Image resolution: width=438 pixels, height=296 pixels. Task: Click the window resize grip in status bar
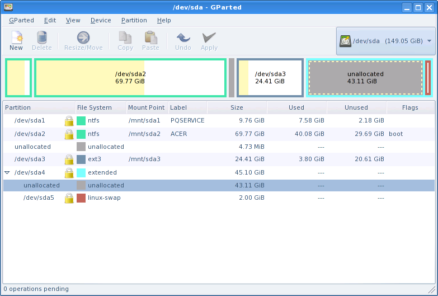pyautogui.click(x=432, y=289)
